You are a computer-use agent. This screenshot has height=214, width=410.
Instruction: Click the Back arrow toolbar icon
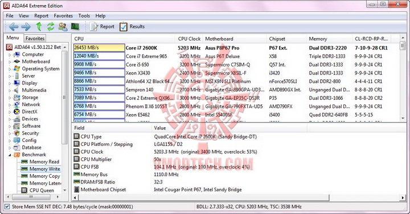point(13,26)
